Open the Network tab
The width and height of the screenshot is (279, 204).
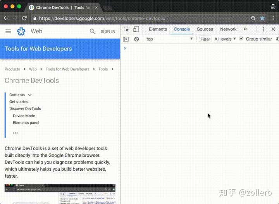coord(228,29)
